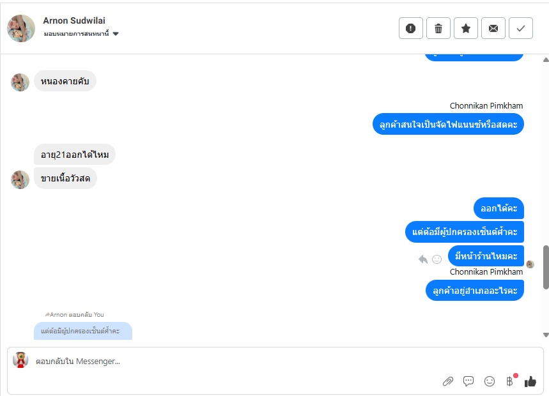Mark conversation as done with checkmark
The image size is (549, 396).
(x=521, y=28)
